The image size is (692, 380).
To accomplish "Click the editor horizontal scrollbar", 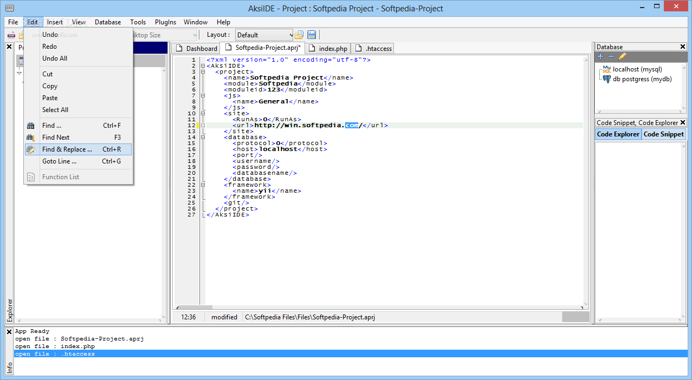I will (x=380, y=307).
